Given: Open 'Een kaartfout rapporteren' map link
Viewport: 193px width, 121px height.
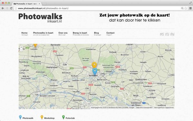Looking at the screenshot, I should [x=164, y=107].
